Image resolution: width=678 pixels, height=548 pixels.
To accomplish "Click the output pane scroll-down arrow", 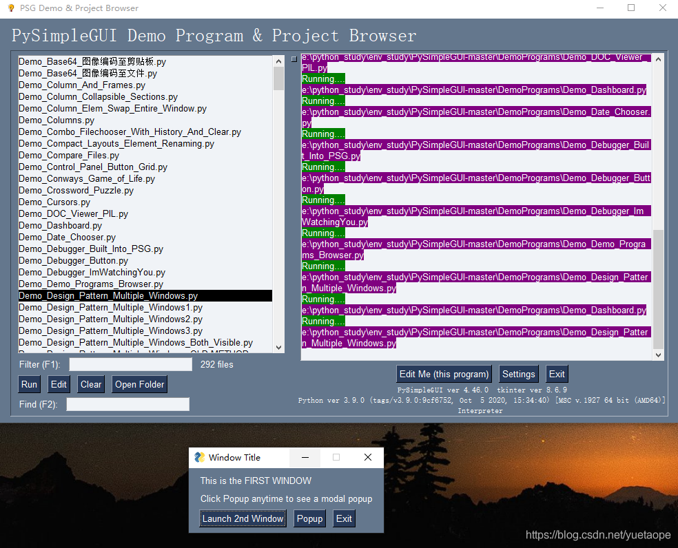I will (658, 355).
